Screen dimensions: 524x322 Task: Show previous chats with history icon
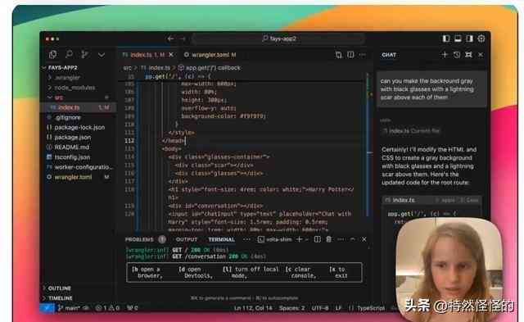pos(457,55)
